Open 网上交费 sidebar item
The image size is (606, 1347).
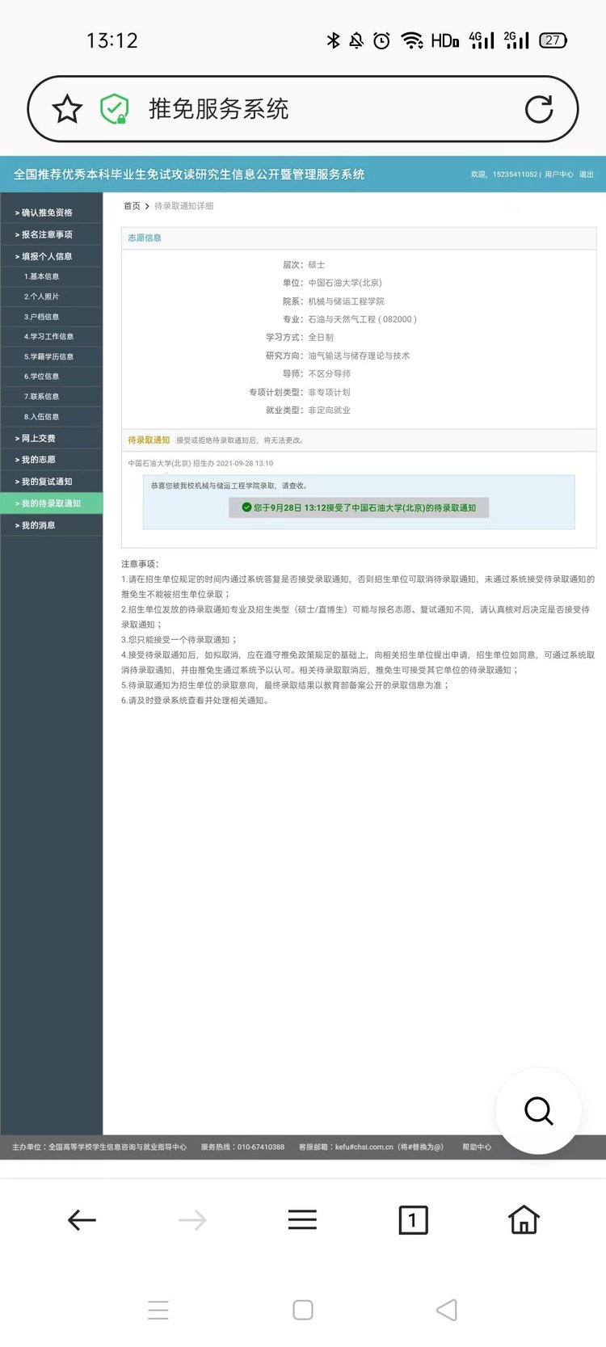coord(52,438)
